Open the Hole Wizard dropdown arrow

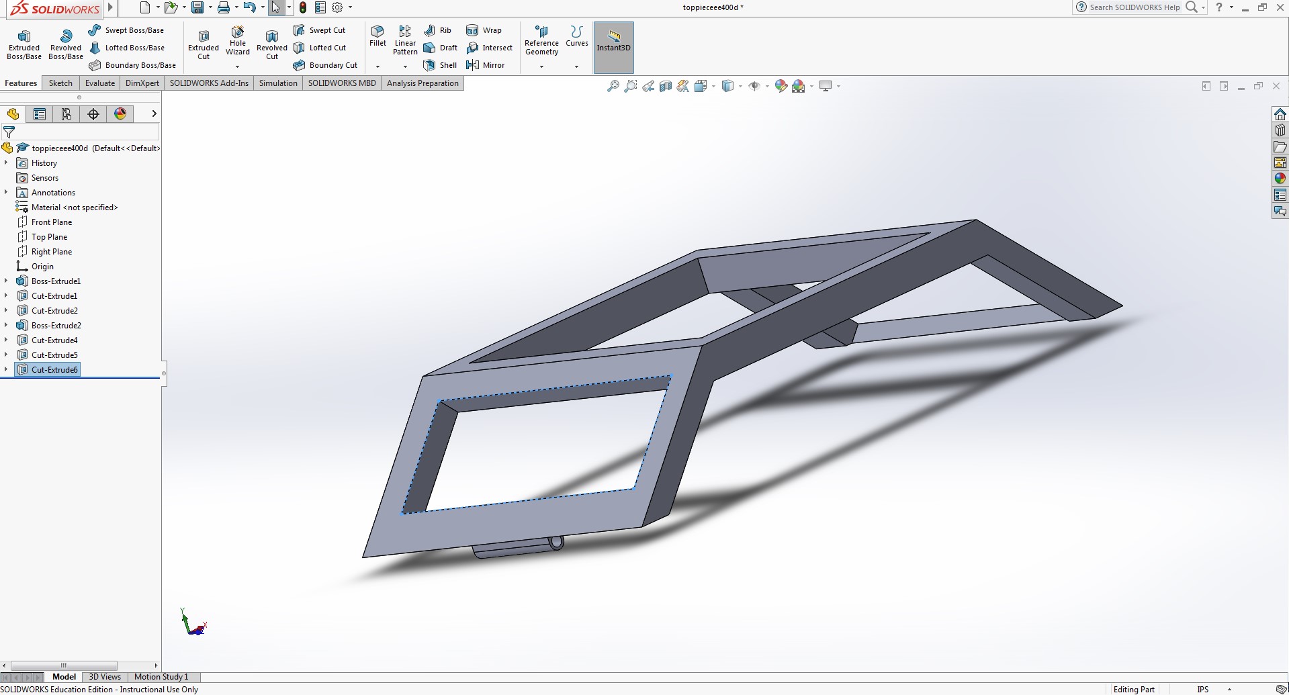237,66
